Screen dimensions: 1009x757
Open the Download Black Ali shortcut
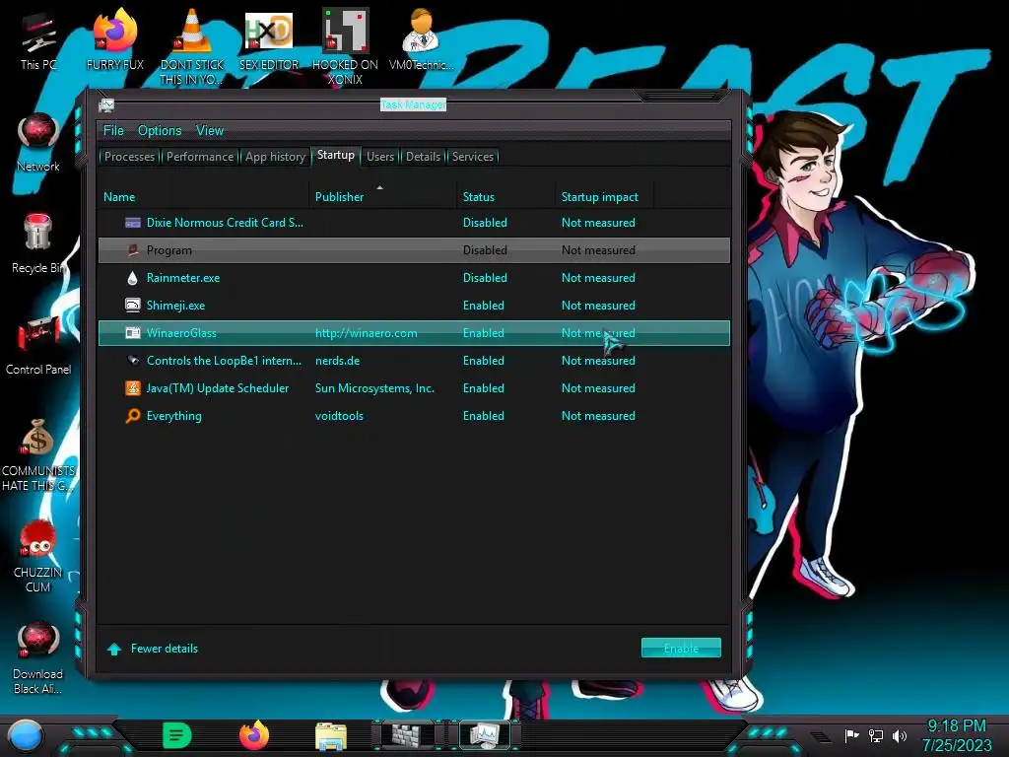(38, 657)
